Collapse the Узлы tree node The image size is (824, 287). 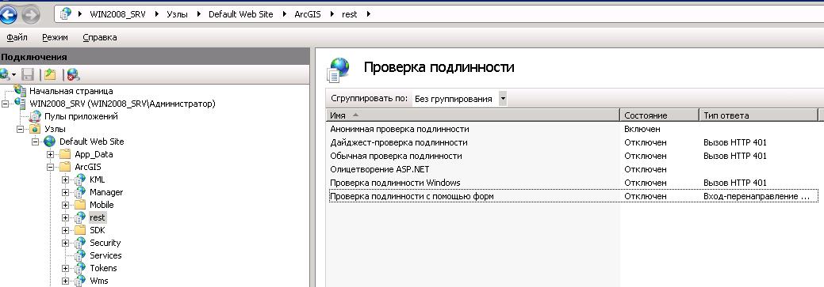point(20,129)
